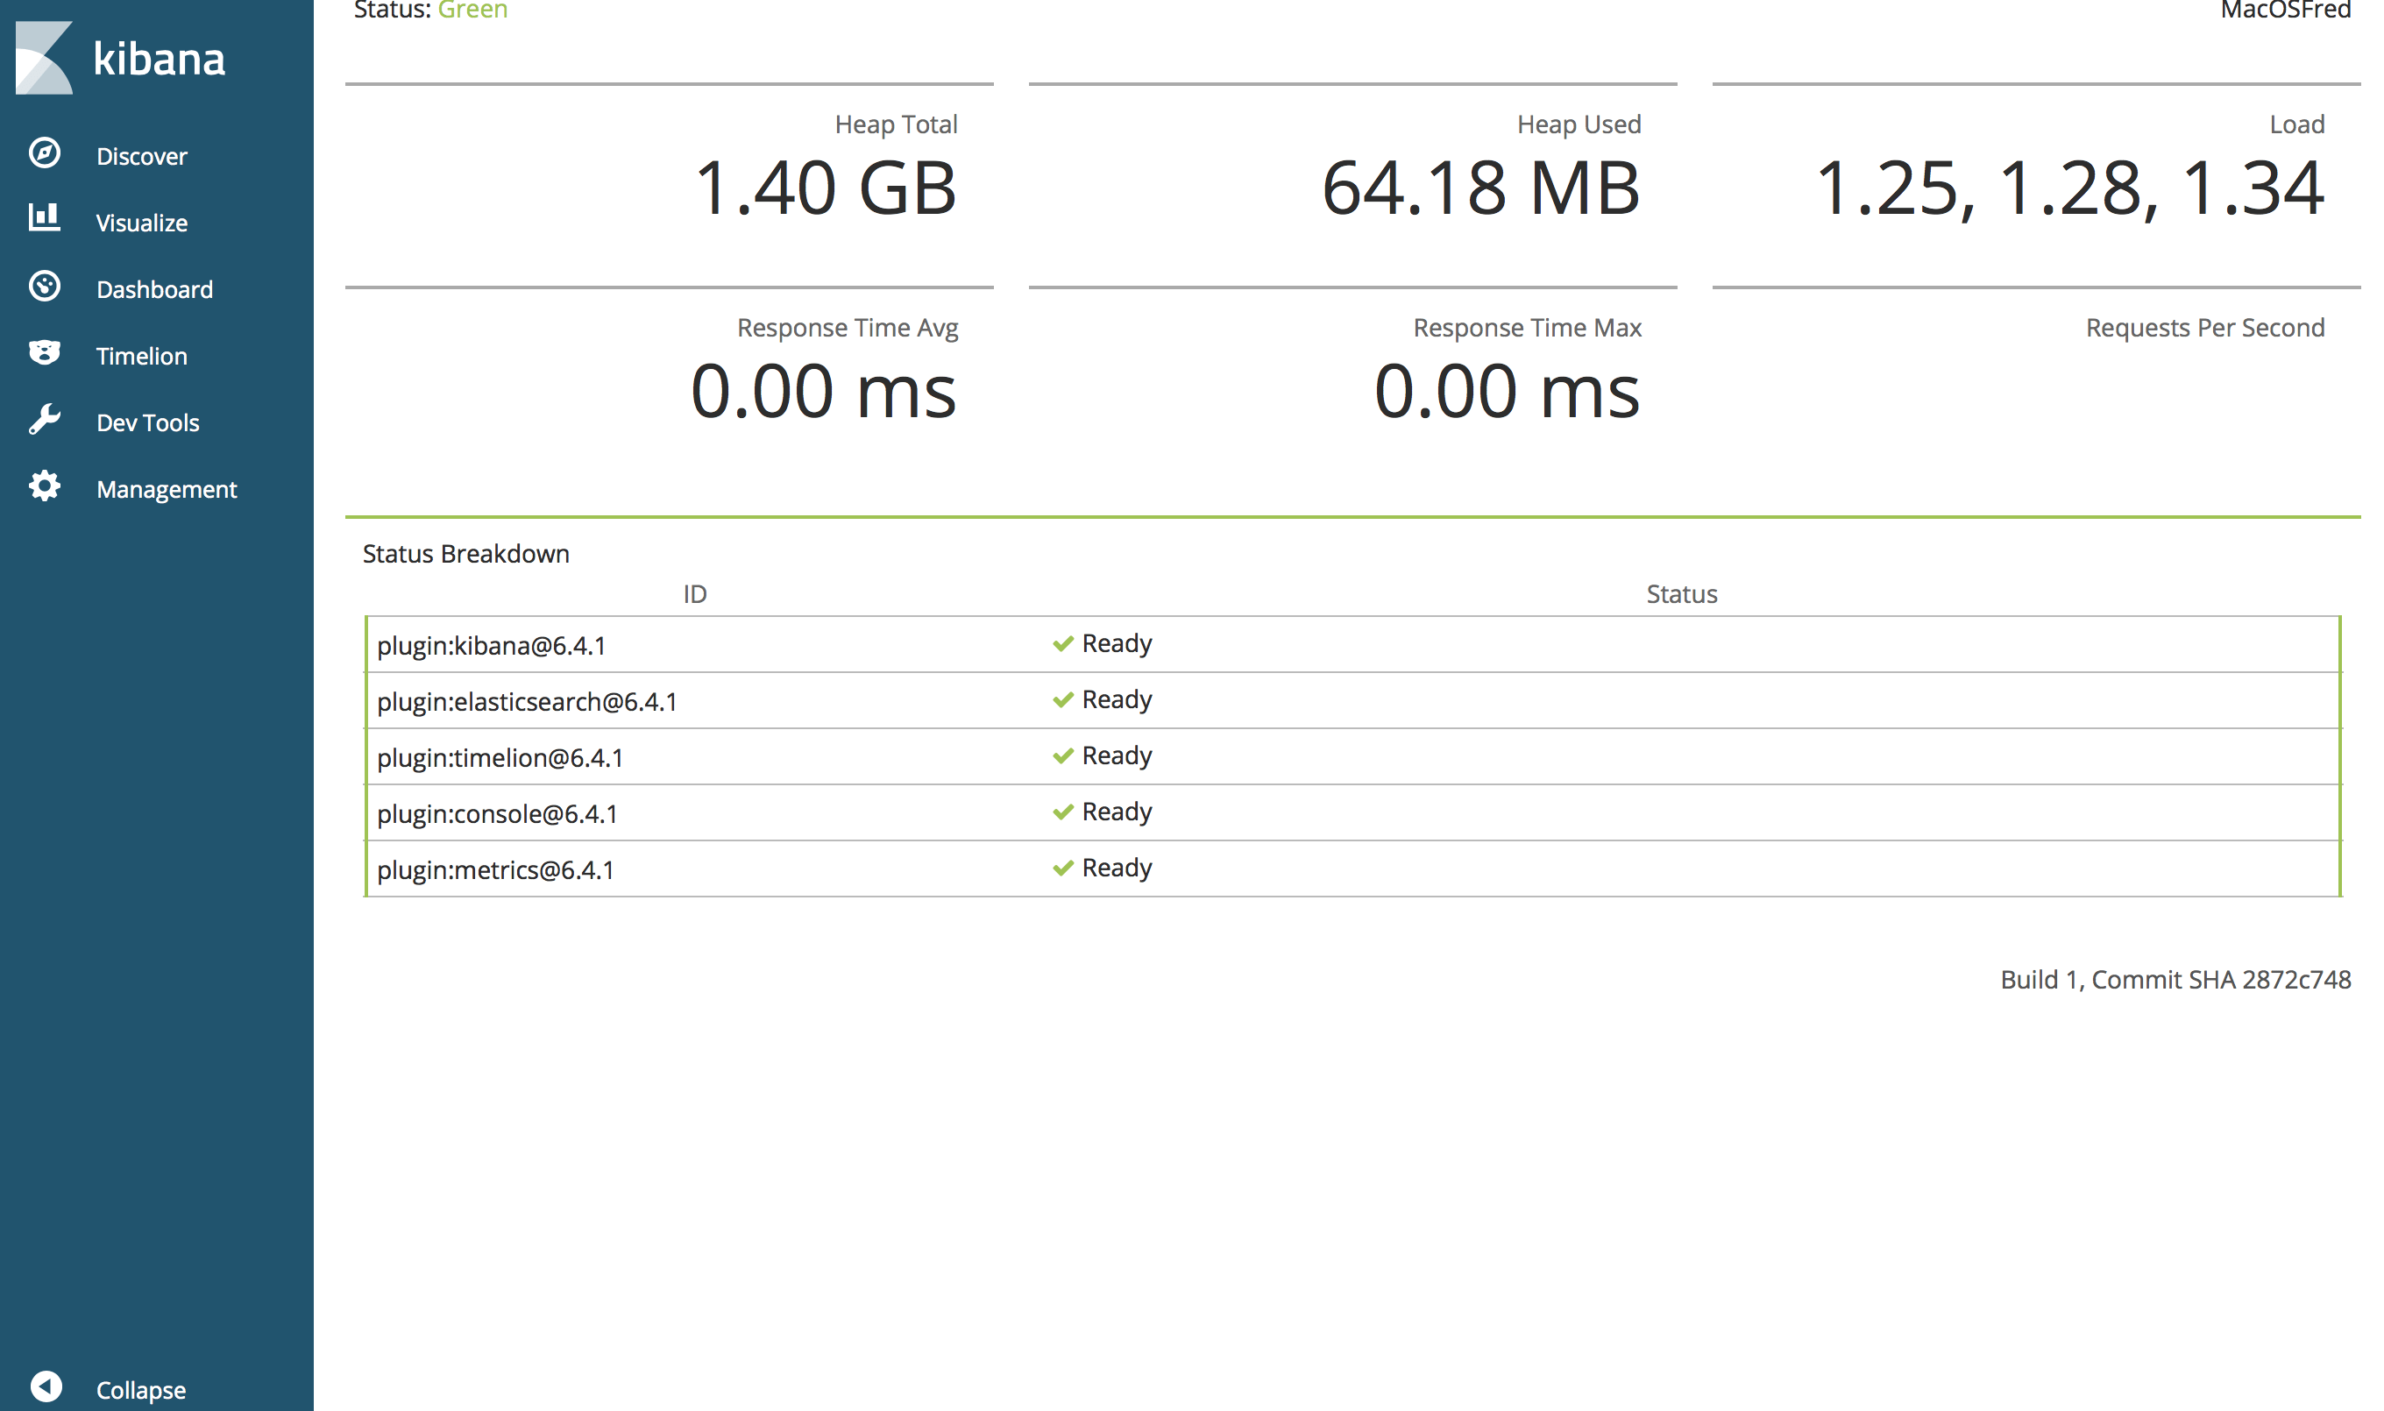Click the Heap Total label
Image resolution: width=2384 pixels, height=1411 pixels.
tap(896, 124)
